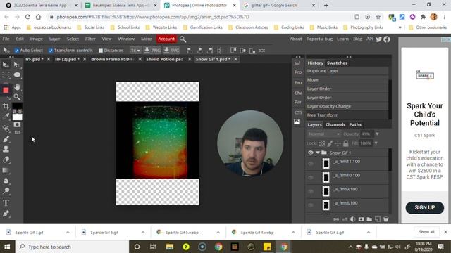Viewport: 451px width, 253px height.
Task: Expand Sparkle Gif 7.gif download options
Action: click(x=68, y=233)
